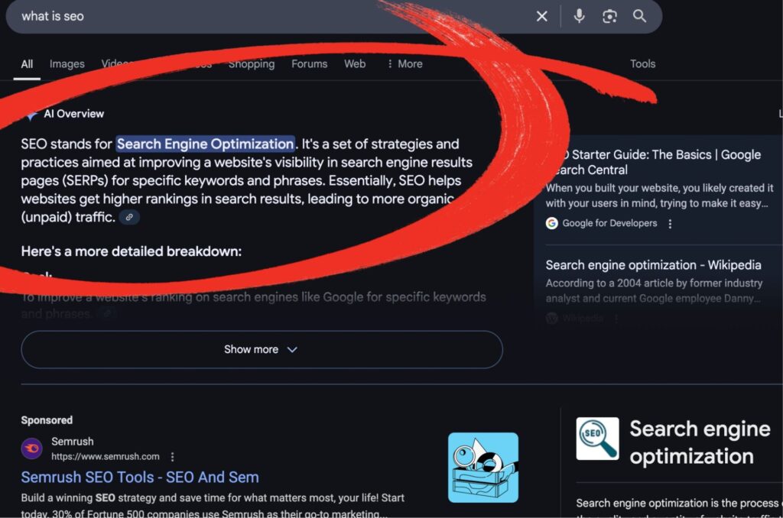This screenshot has width=783, height=518.
Task: Click "Here's a more detailed breakdown:" heading
Action: pos(132,251)
